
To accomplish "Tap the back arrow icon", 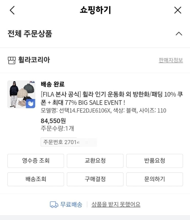I will [x=12, y=10].
